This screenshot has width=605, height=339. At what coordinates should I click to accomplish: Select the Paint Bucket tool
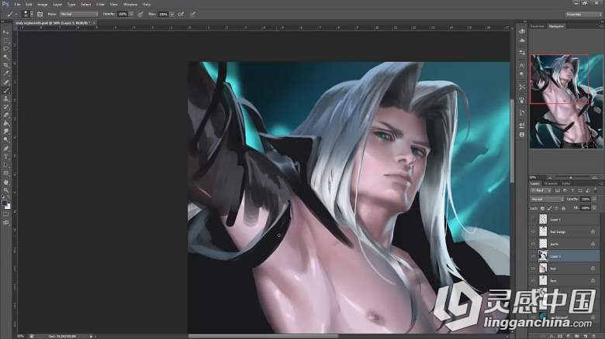[5, 124]
